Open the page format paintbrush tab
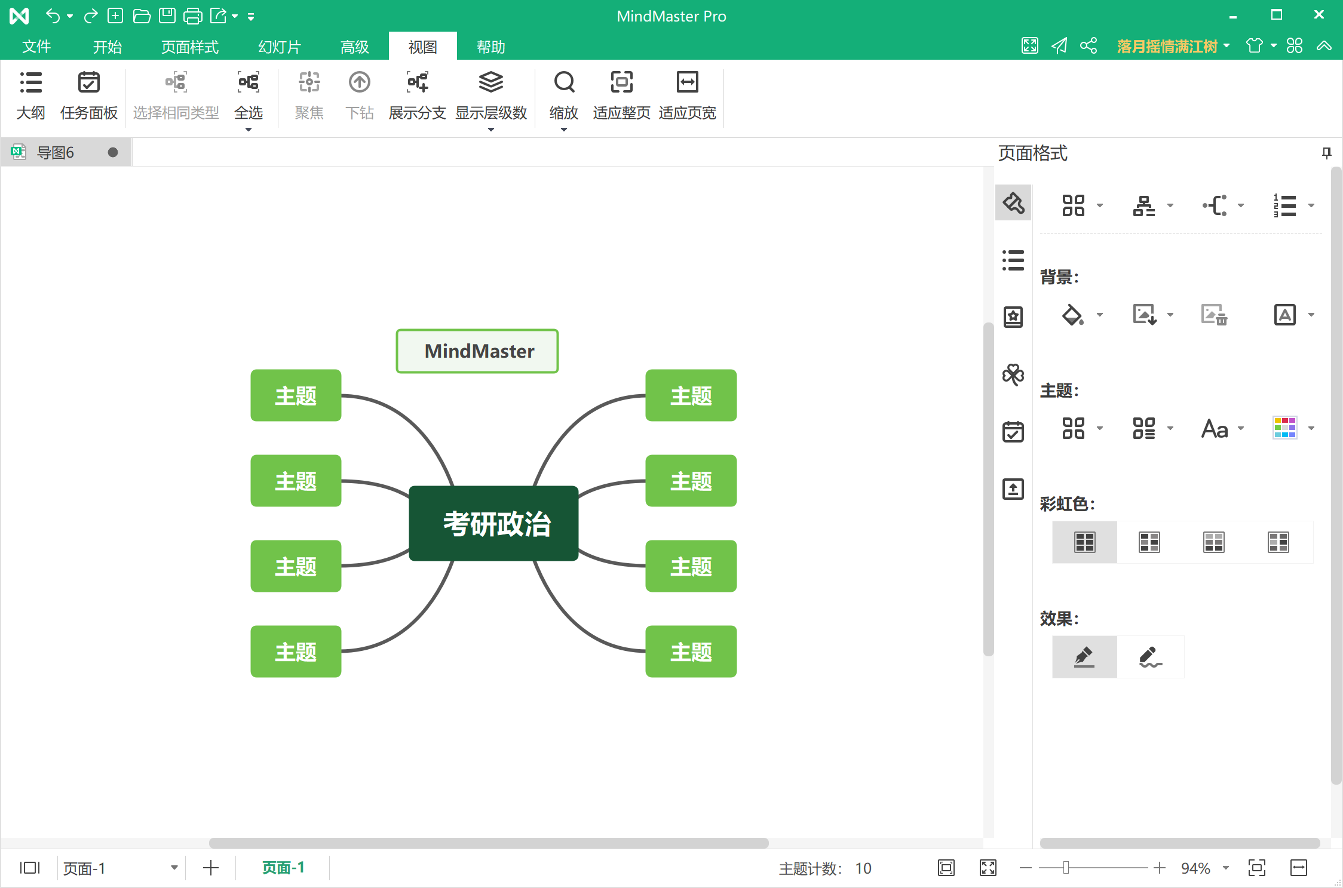 [1013, 203]
